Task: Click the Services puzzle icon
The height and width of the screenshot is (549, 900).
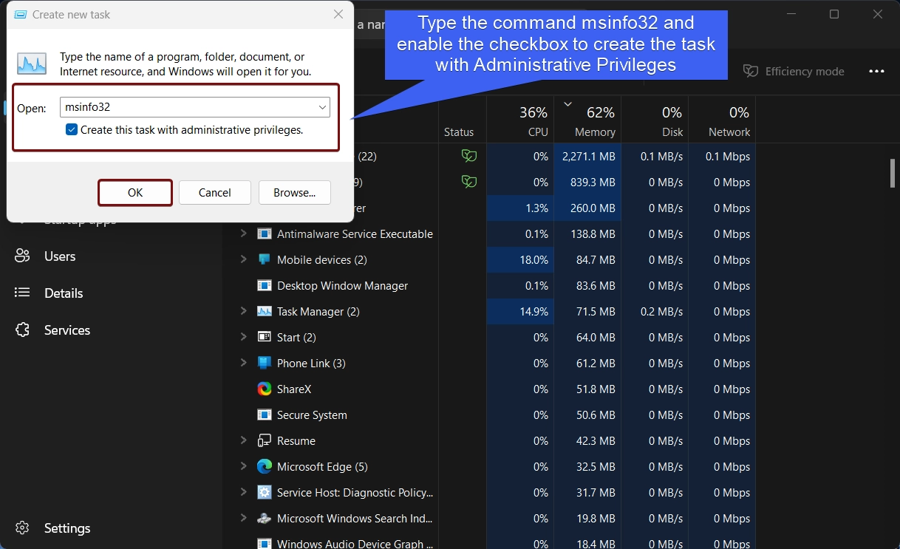Action: (x=22, y=330)
